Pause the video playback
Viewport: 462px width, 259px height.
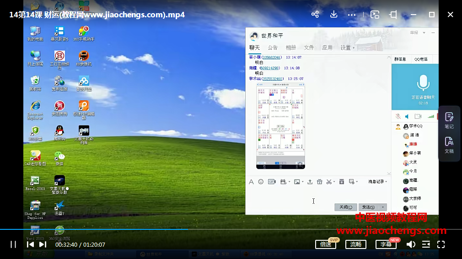13,244
